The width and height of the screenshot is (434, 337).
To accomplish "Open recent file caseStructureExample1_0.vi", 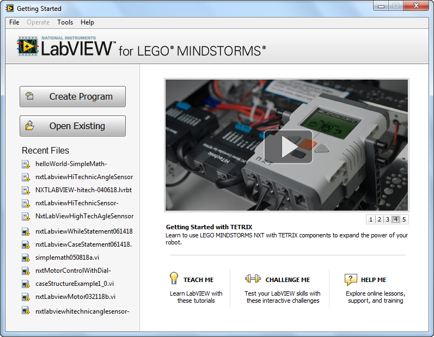I will (75, 284).
